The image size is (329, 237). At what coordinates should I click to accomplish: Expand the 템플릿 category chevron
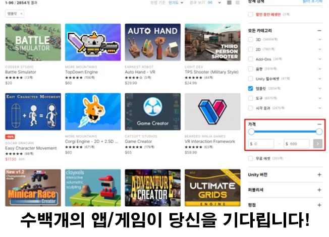tap(320, 89)
